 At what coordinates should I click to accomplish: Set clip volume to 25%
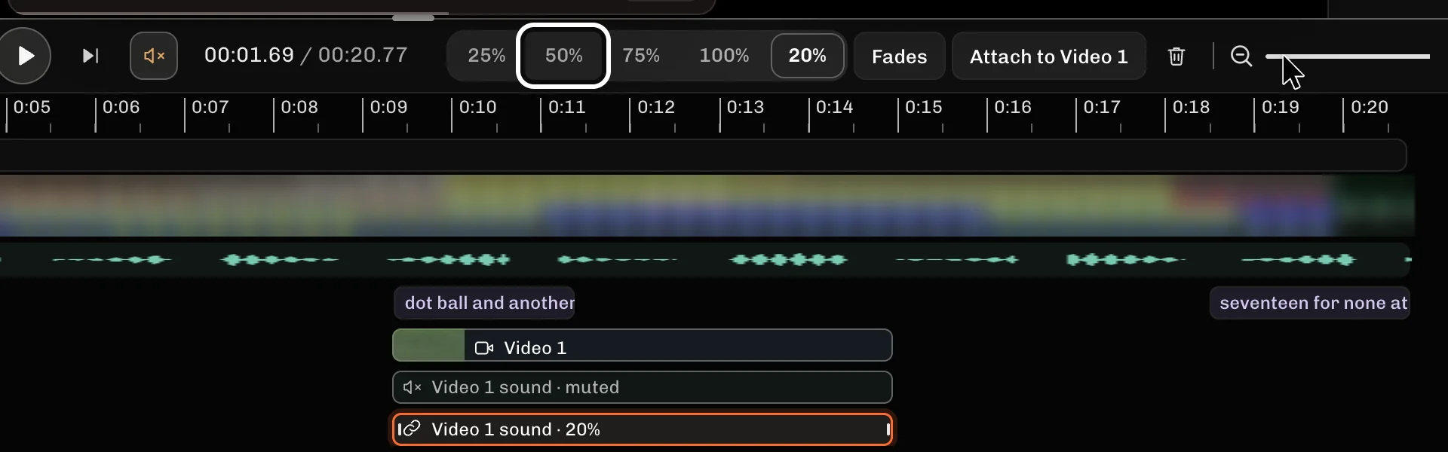coord(486,56)
